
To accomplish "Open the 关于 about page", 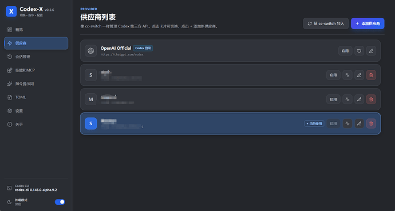I will (x=36, y=125).
